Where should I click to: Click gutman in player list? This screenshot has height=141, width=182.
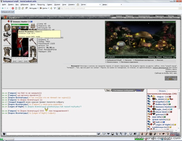pyautogui.click(x=160, y=114)
